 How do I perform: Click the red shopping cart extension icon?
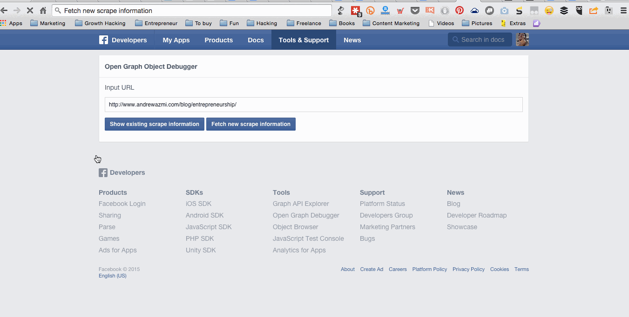click(x=400, y=10)
